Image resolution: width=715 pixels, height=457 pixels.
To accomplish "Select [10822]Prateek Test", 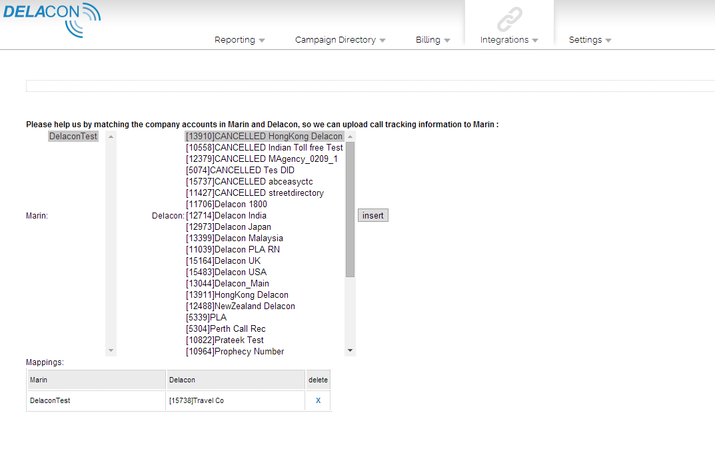I will click(x=265, y=340).
